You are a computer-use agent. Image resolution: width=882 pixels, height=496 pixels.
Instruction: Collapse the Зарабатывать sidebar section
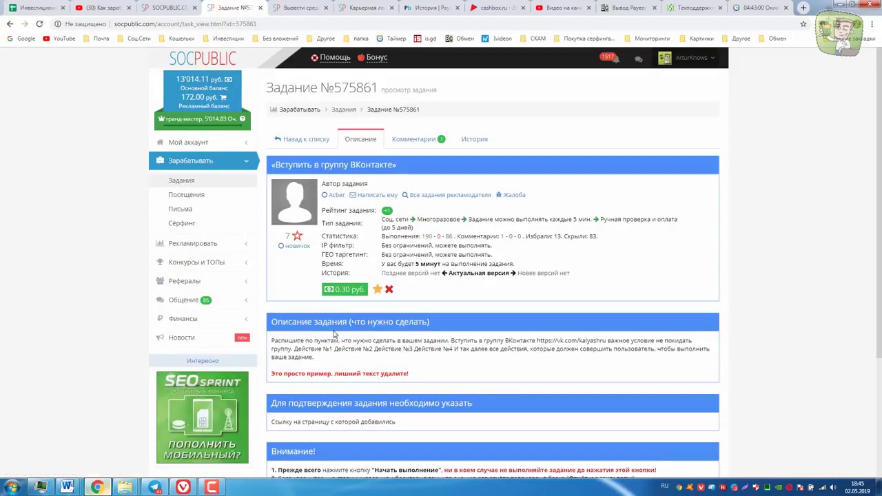[x=203, y=161]
